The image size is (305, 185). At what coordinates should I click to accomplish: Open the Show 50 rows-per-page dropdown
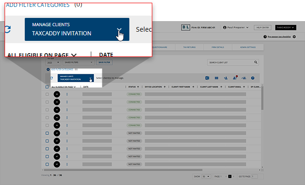click(x=206, y=176)
